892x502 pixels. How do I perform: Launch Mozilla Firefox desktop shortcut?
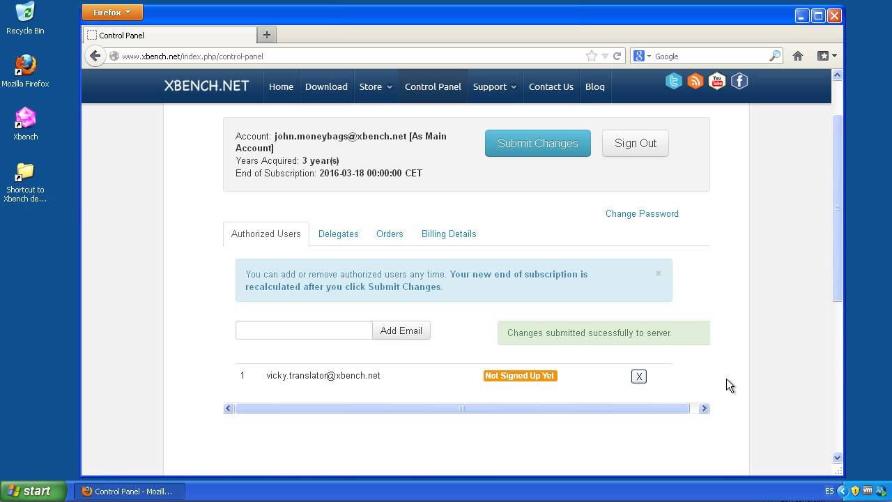(x=25, y=71)
